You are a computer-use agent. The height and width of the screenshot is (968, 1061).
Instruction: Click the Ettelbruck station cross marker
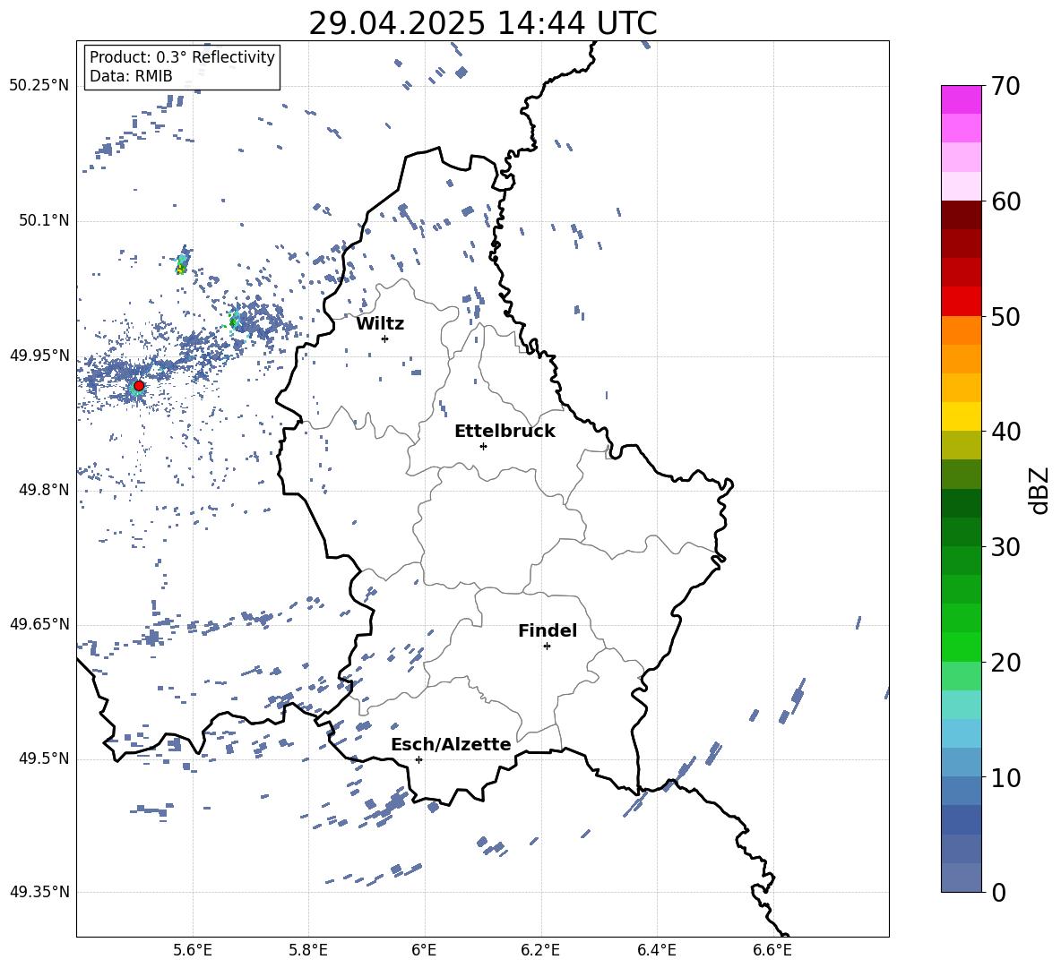point(483,446)
